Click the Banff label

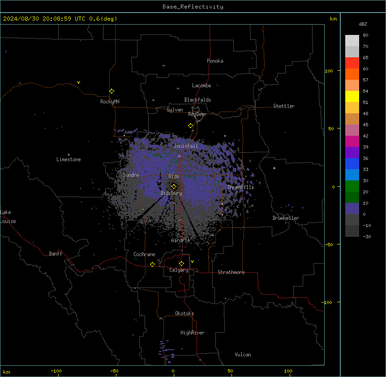coord(56,254)
